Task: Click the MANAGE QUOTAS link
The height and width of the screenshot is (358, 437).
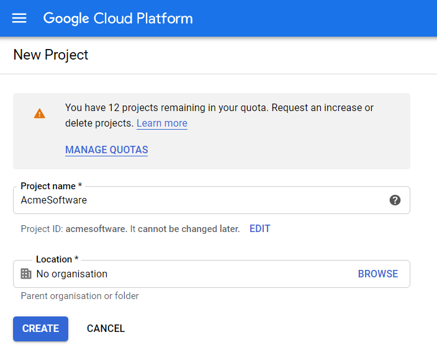Action: [107, 150]
